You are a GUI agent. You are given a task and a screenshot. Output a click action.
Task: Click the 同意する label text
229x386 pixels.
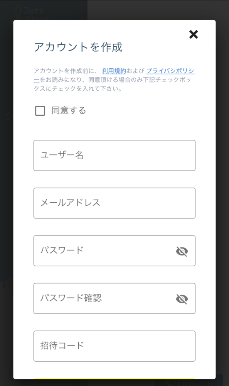point(69,110)
